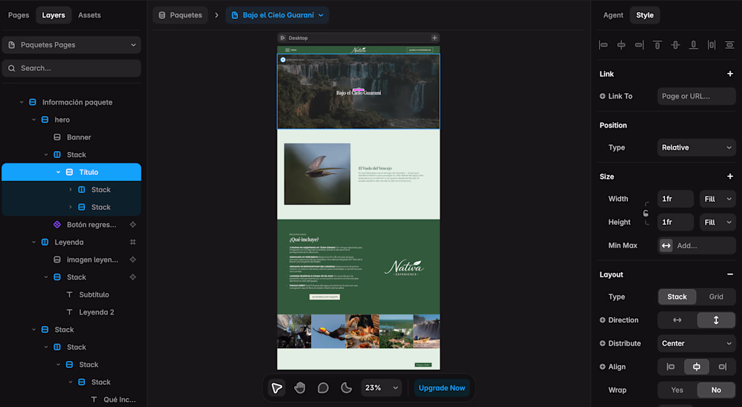Distribute vertically icon
The width and height of the screenshot is (742, 407).
tap(730, 45)
